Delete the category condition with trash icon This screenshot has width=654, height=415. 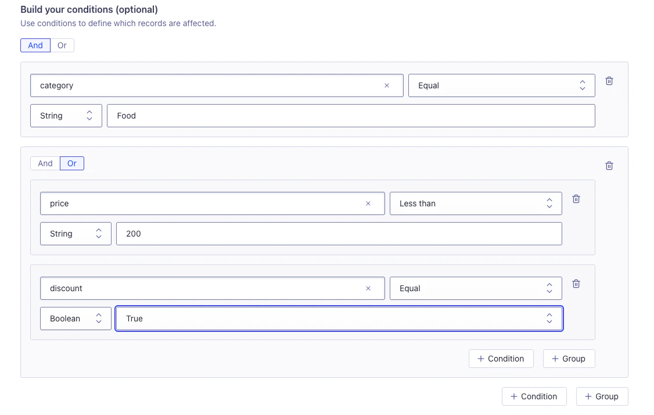point(609,81)
